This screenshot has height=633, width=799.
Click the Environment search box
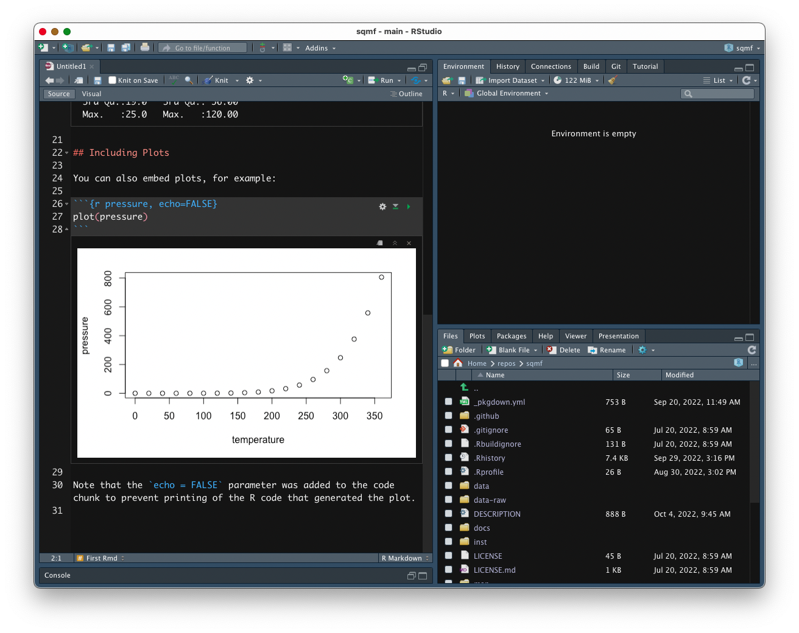tap(717, 94)
